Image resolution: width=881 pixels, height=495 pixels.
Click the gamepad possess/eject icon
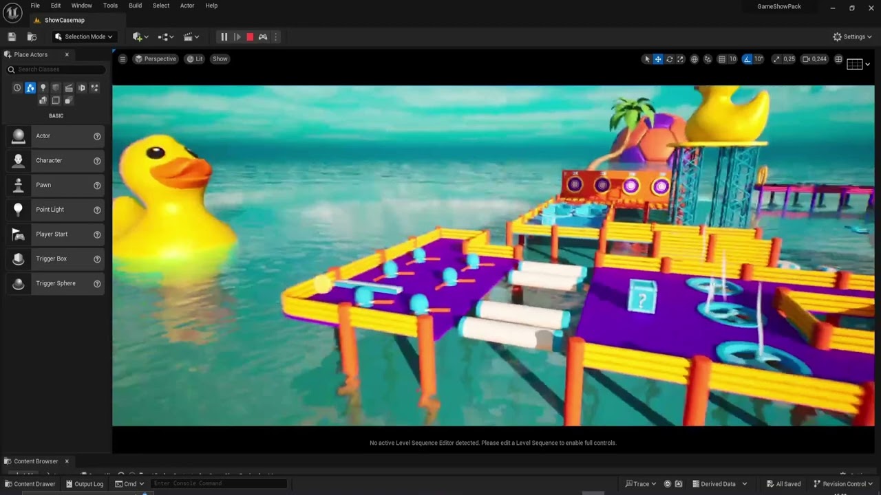pos(263,36)
